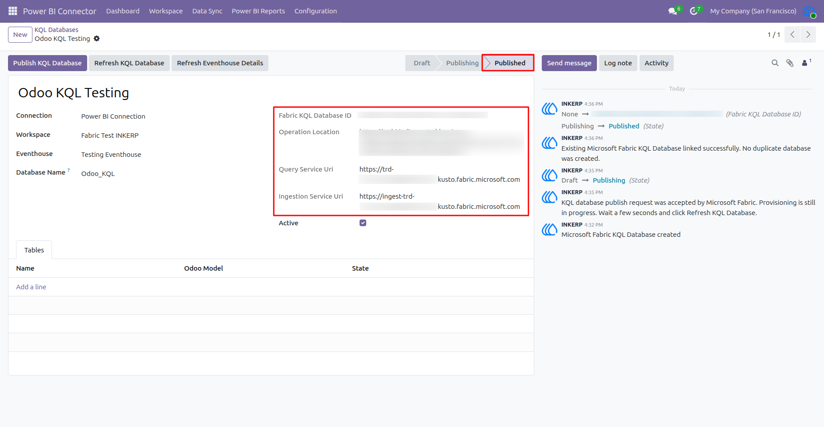
Task: Toggle the Active checkbox
Action: 363,223
